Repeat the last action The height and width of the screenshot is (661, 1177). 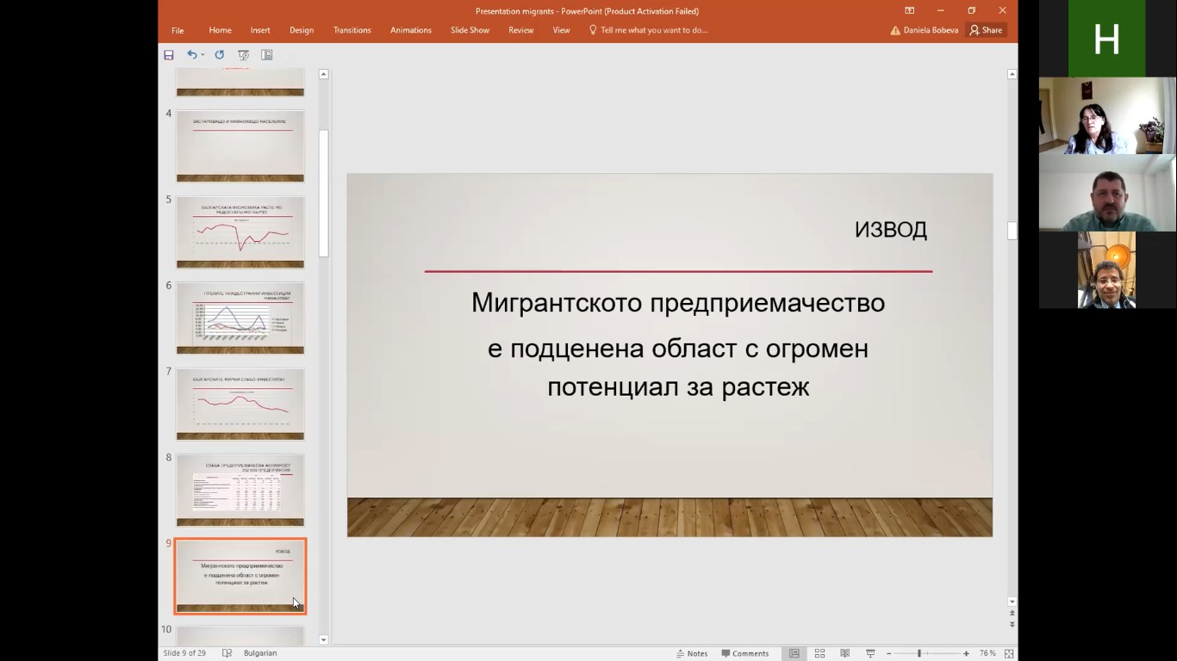click(x=219, y=55)
